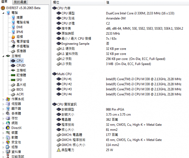
Task: Click the 作業系統 Windows icon
Action: [x=8, y=99]
